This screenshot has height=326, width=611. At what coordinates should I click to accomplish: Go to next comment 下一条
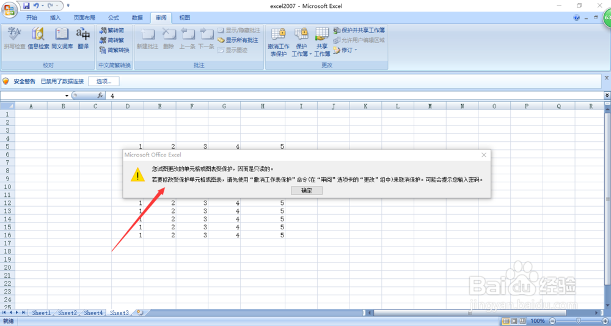coord(206,38)
